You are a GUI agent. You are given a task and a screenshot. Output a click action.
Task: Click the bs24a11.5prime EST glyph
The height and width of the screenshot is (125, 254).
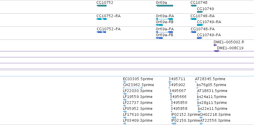pyautogui.click(x=198, y=100)
